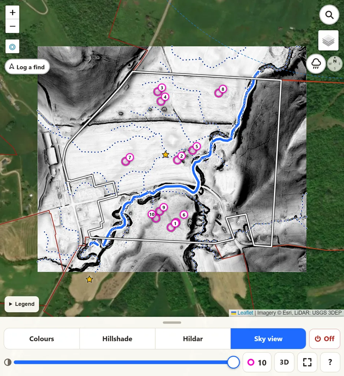Click the Log a find button
This screenshot has height=376, width=344.
pos(27,66)
